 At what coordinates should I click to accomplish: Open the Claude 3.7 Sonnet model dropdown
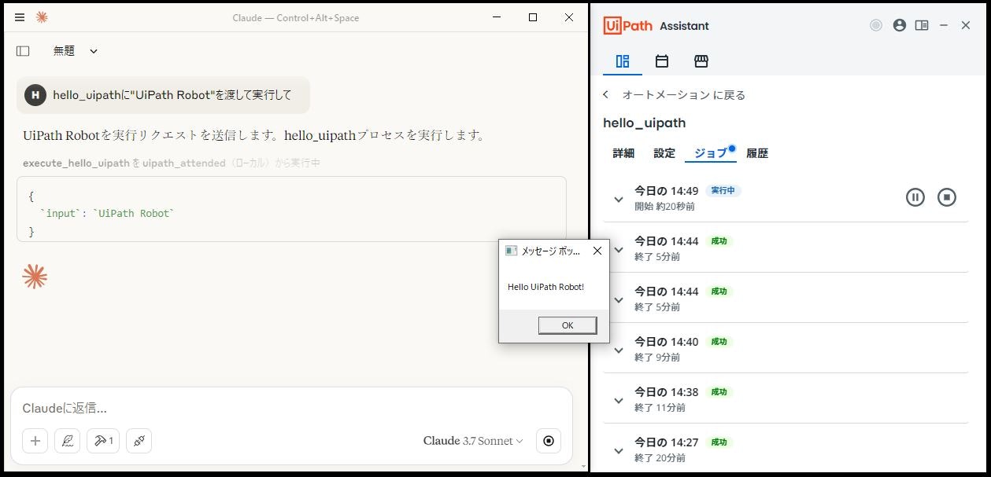click(x=472, y=441)
